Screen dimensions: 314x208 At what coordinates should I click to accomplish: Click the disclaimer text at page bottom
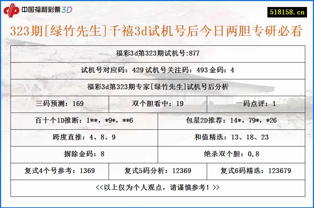click(157, 187)
